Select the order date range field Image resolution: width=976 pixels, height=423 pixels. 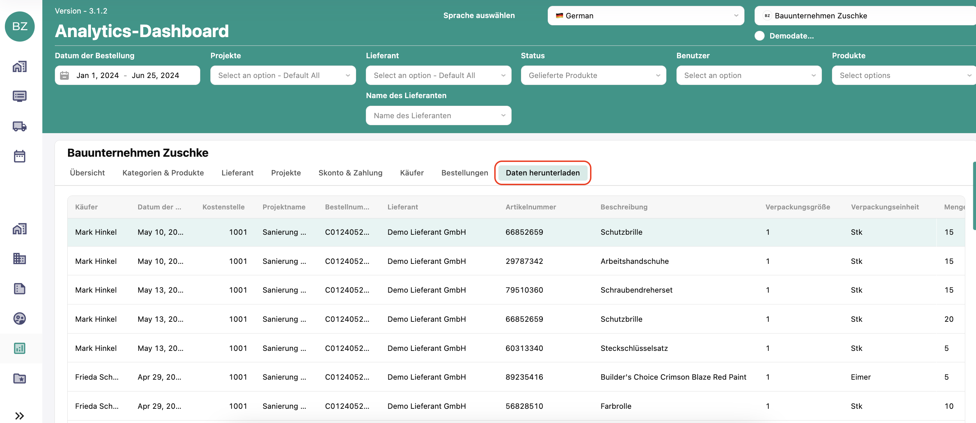coord(127,75)
